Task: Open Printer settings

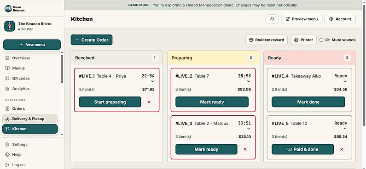Action: [303, 40]
